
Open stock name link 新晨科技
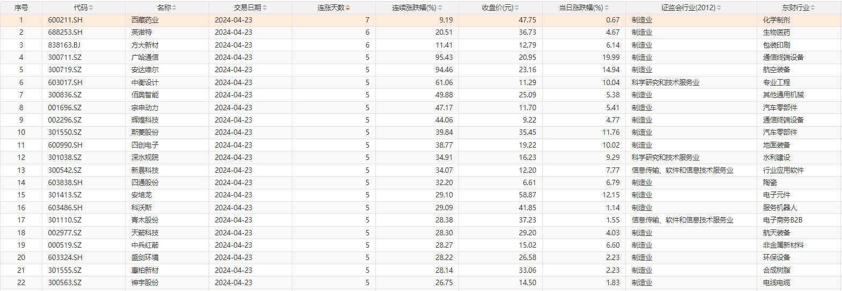(145, 170)
